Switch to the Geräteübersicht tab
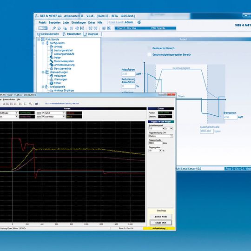This screenshot has height=251, width=251. click(x=48, y=34)
